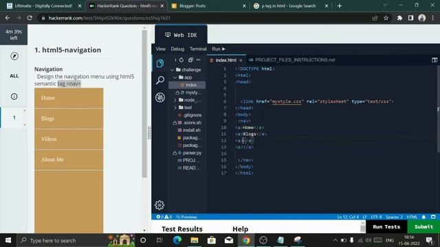Collapse the app folder
Image resolution: width=440 pixels, height=247 pixels.
[175, 78]
